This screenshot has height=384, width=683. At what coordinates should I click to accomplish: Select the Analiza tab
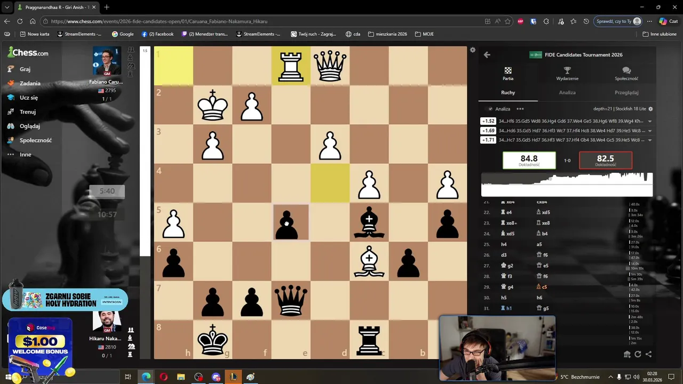(x=567, y=93)
